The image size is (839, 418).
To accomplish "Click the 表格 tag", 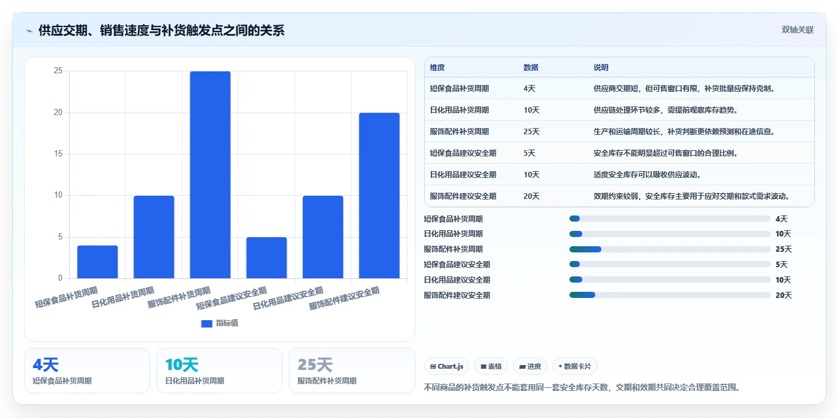I will tap(491, 366).
